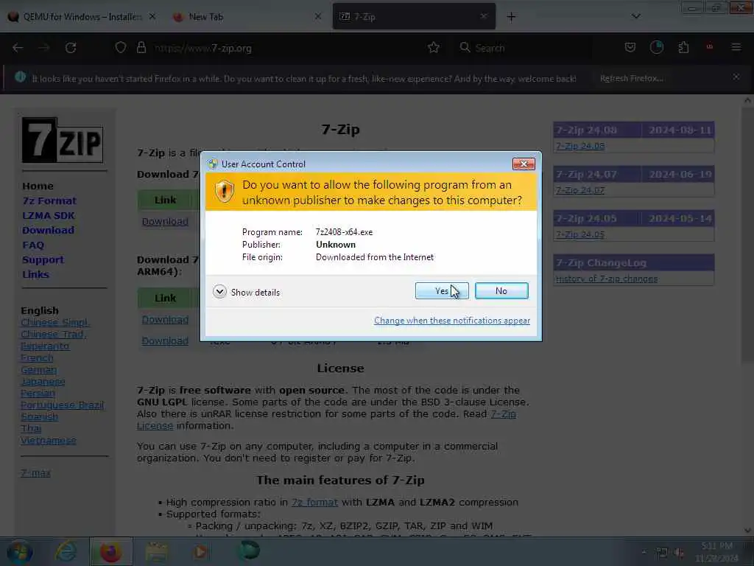Open 7-Zip 24.08 news link
This screenshot has height=566, width=754.
(x=580, y=146)
